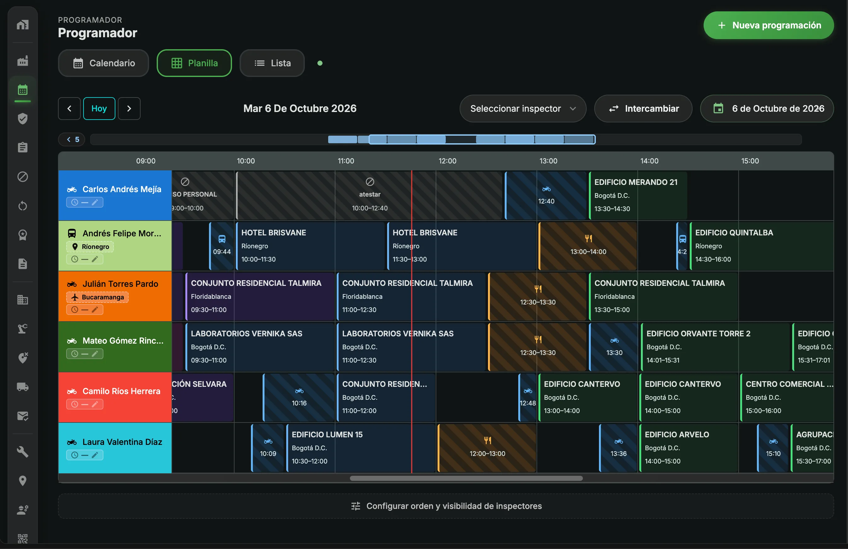
Task: Open the blocked circle sidebar icon
Action: [22, 176]
